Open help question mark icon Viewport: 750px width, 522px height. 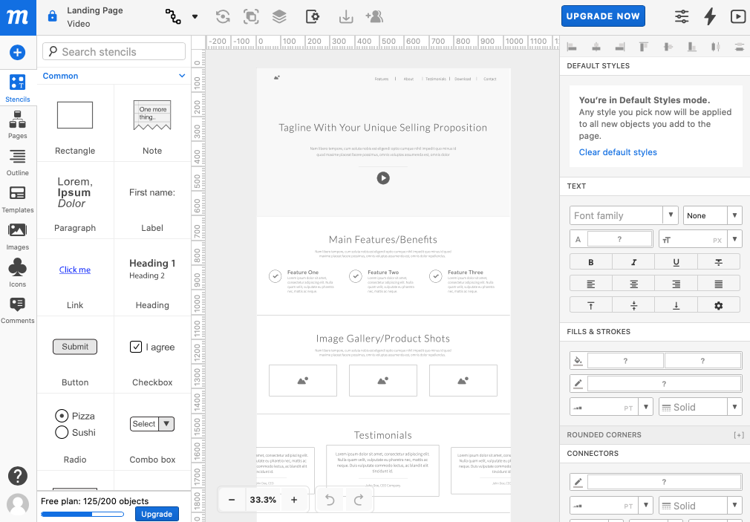(x=18, y=476)
